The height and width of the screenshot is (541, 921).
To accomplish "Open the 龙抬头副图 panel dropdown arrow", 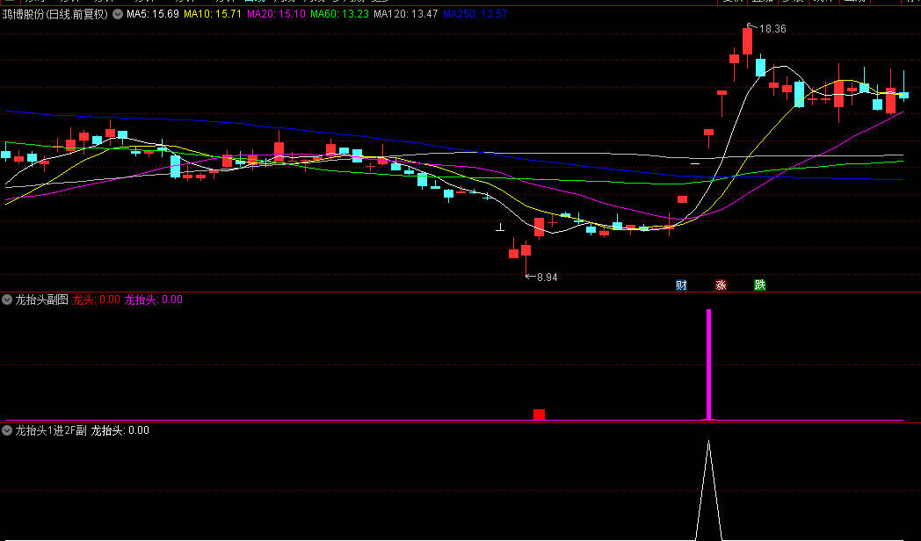I will [x=8, y=299].
